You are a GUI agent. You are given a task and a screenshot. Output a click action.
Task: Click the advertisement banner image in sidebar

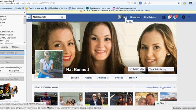pyautogui.click(x=9, y=92)
